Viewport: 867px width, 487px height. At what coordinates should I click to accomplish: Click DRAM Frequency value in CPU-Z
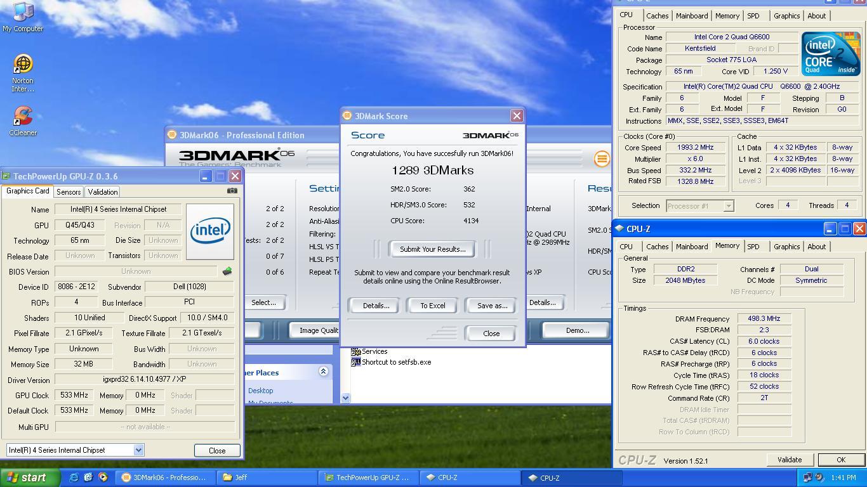point(764,319)
